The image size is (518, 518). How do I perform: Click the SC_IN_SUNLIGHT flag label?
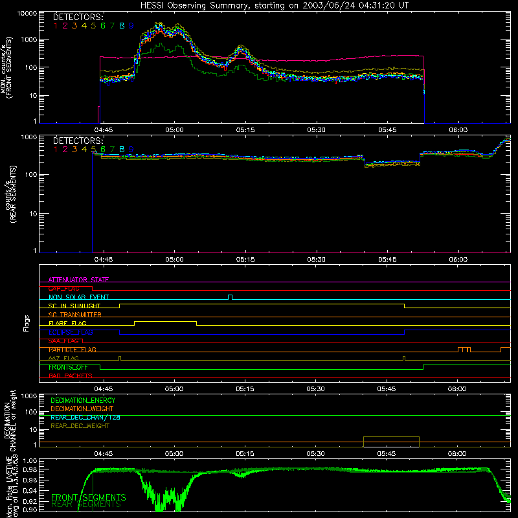(74, 306)
